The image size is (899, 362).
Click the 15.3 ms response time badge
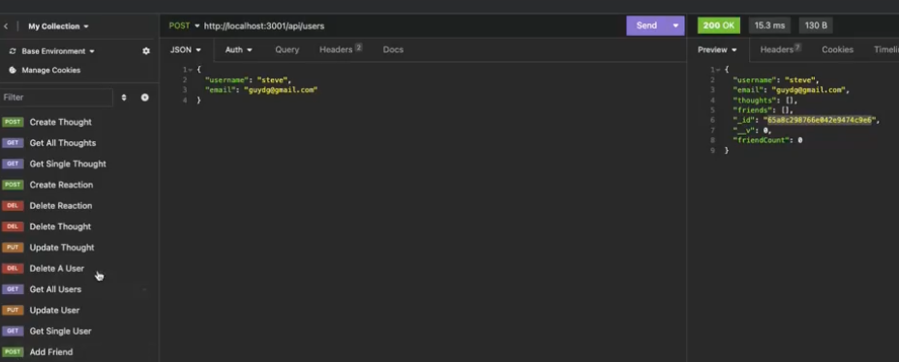[769, 26]
